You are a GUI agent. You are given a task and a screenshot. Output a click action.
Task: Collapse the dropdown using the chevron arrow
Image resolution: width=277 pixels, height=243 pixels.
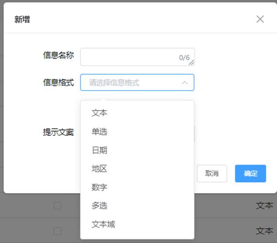(185, 82)
